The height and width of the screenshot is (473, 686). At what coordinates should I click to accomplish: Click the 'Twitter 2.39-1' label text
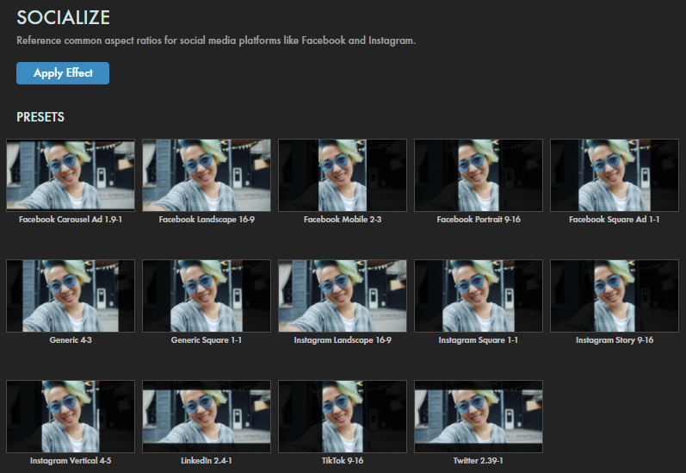479,461
